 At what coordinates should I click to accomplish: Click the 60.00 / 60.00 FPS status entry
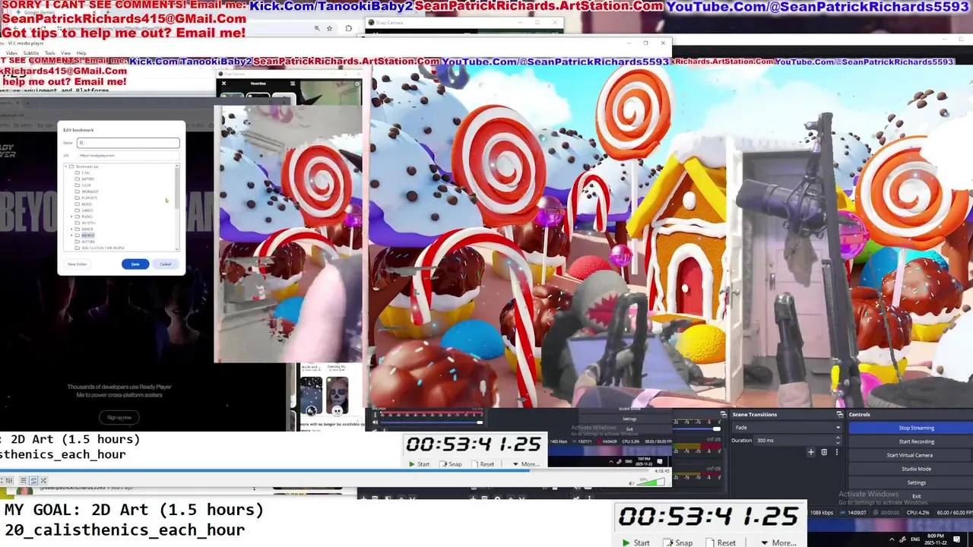953,513
